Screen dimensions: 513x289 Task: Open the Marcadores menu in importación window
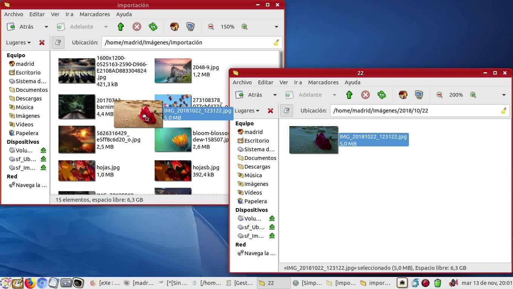click(x=95, y=14)
